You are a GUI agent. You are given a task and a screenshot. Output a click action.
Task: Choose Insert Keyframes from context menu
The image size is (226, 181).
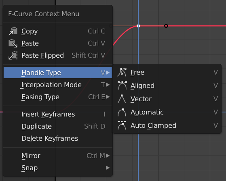click(x=58, y=114)
